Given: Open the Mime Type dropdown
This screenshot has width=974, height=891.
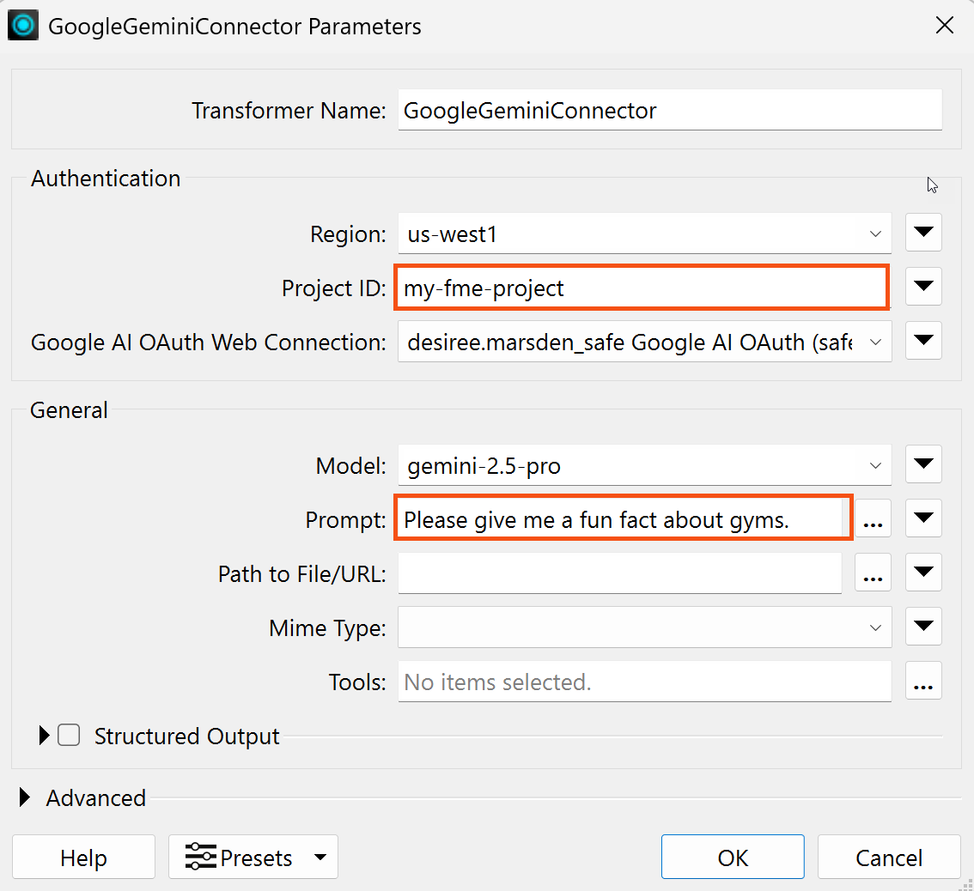Looking at the screenshot, I should tap(645, 627).
